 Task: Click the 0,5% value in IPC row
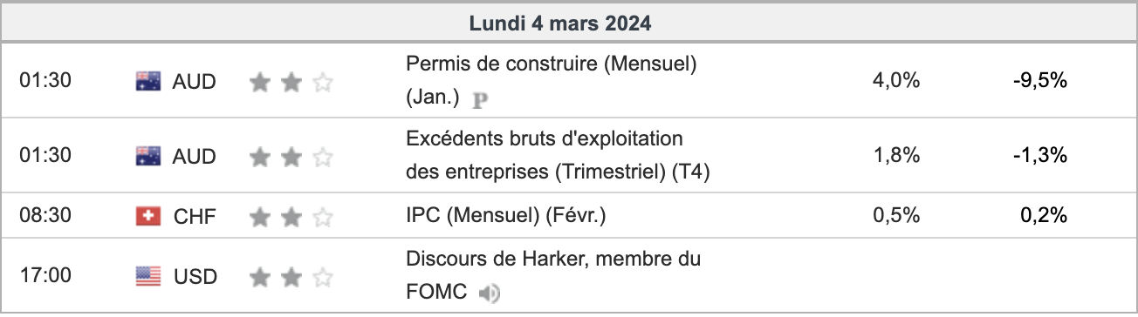point(896,216)
